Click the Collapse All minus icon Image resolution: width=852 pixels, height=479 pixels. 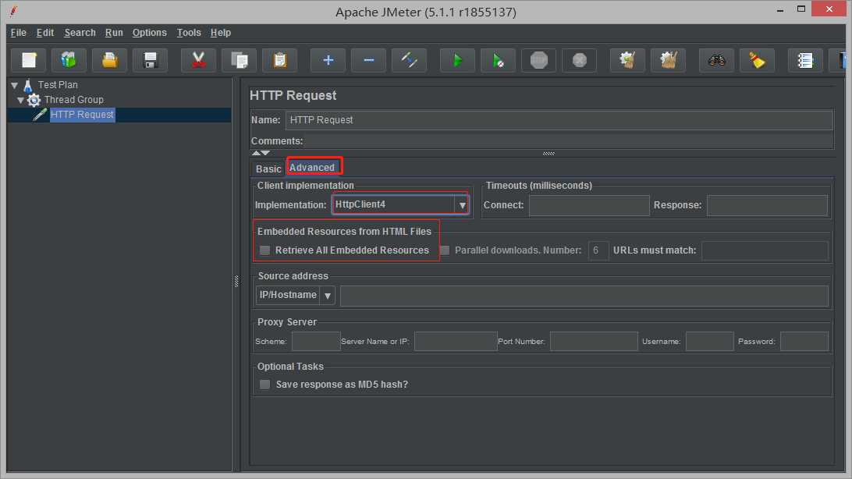pos(369,60)
